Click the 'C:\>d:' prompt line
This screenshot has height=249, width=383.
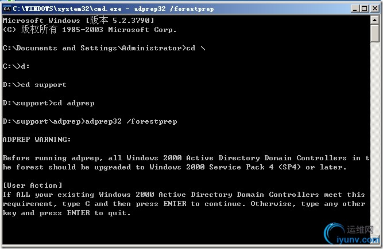pos(16,66)
